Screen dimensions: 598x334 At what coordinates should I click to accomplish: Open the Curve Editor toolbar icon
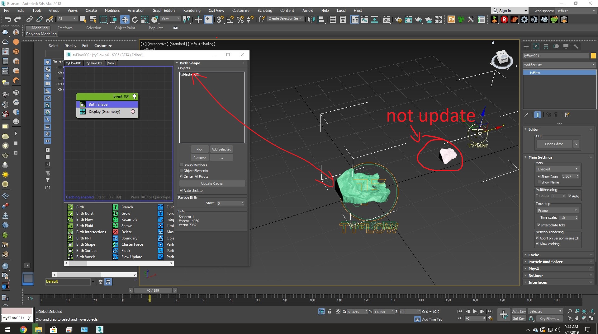tap(364, 20)
